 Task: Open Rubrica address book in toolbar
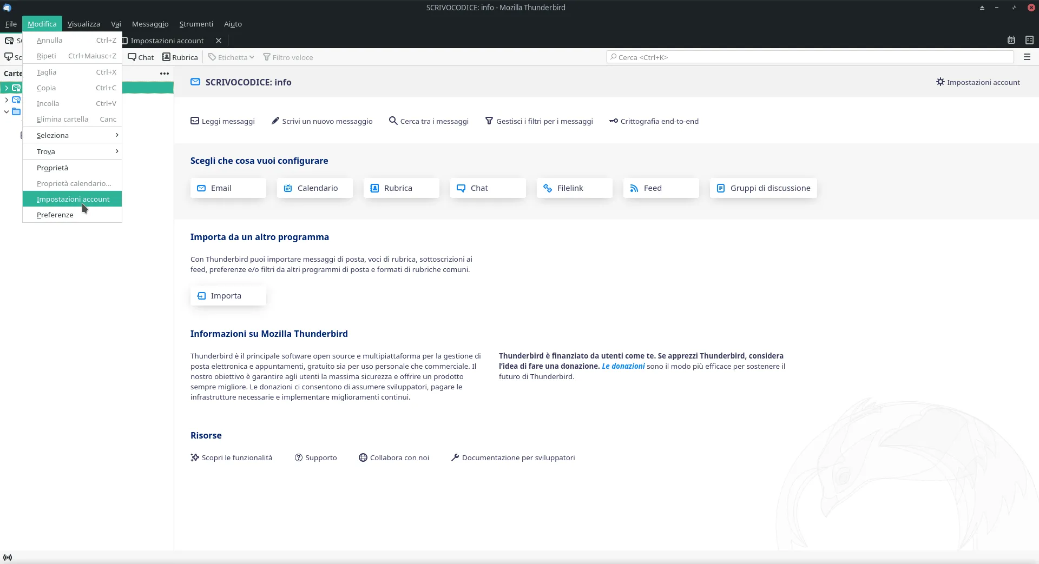[180, 57]
